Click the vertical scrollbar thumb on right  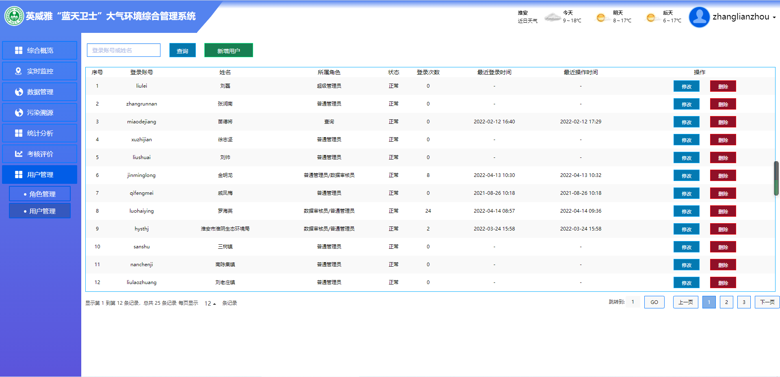(776, 178)
